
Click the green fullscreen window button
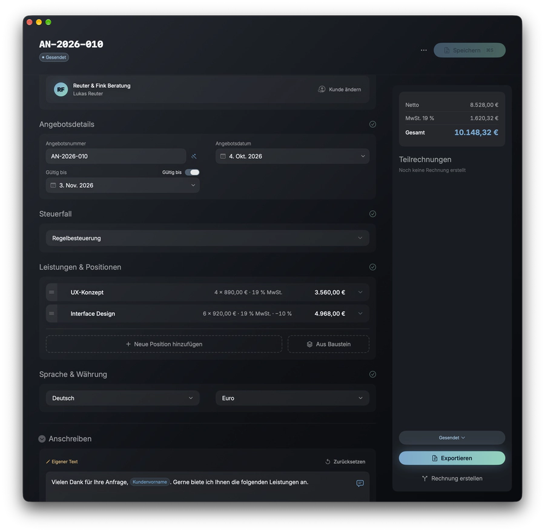48,22
